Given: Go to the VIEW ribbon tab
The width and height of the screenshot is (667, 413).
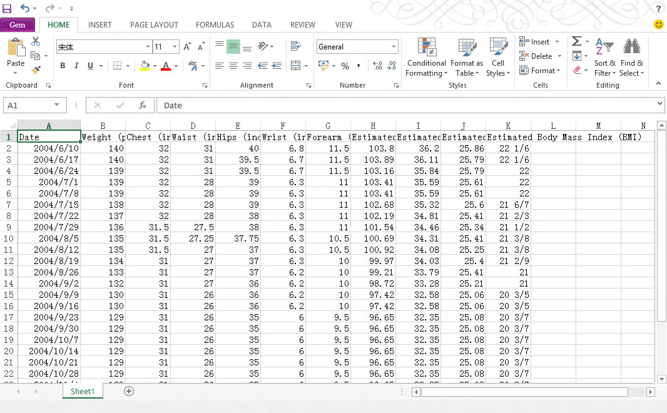Looking at the screenshot, I should point(344,24).
